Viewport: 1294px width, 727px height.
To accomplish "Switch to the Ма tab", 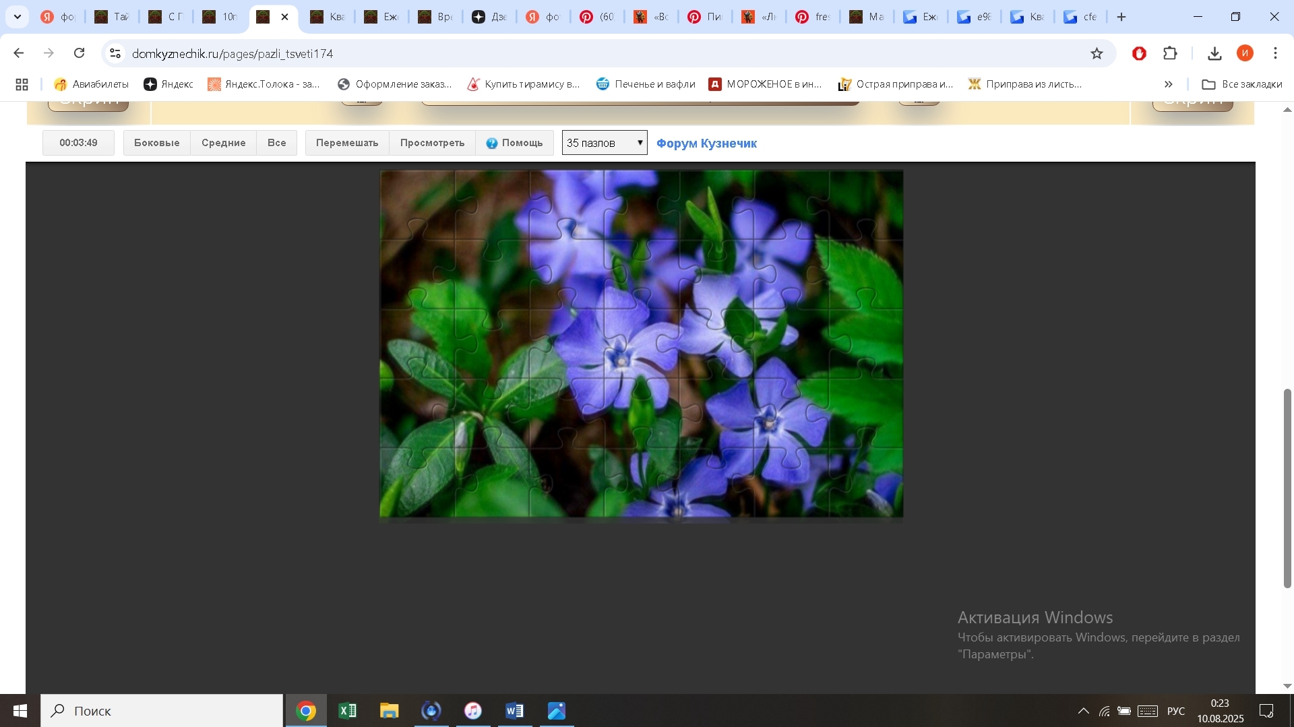I will [867, 17].
